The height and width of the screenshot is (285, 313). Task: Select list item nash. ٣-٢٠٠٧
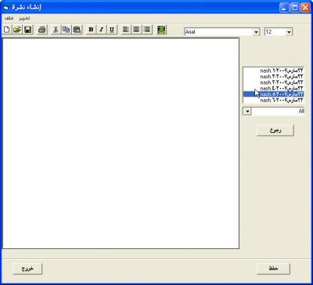point(274,83)
